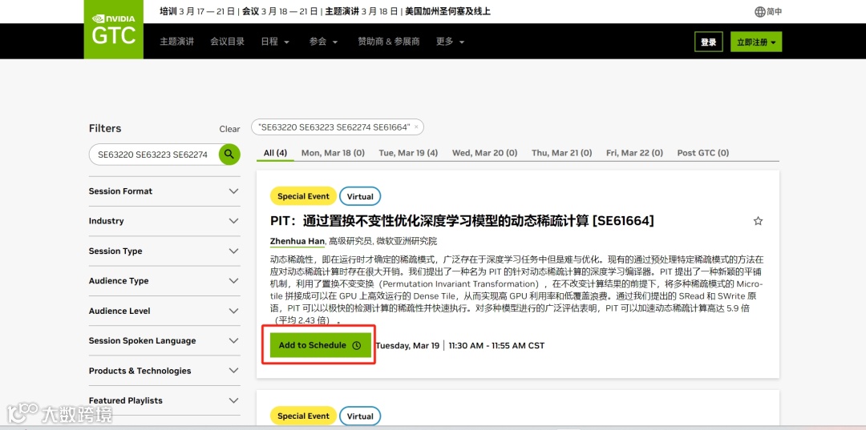
Task: Click the NVIDIA GTC logo
Action: coord(113,29)
